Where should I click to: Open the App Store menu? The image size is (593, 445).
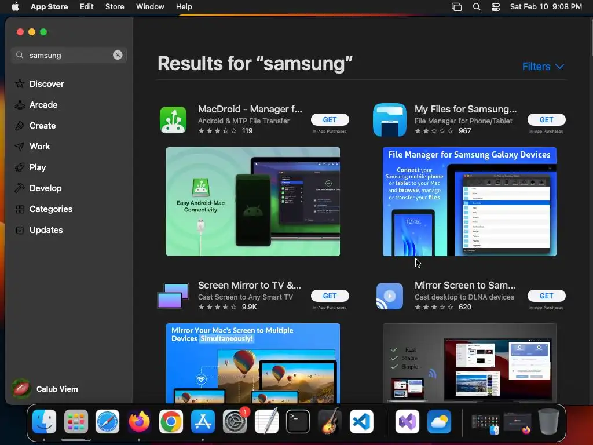click(49, 7)
